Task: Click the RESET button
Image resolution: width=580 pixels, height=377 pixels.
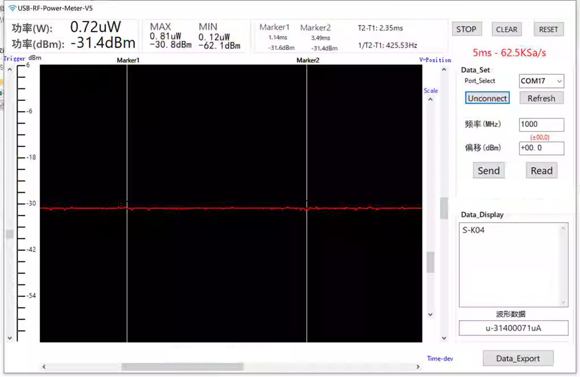Action: [x=548, y=29]
